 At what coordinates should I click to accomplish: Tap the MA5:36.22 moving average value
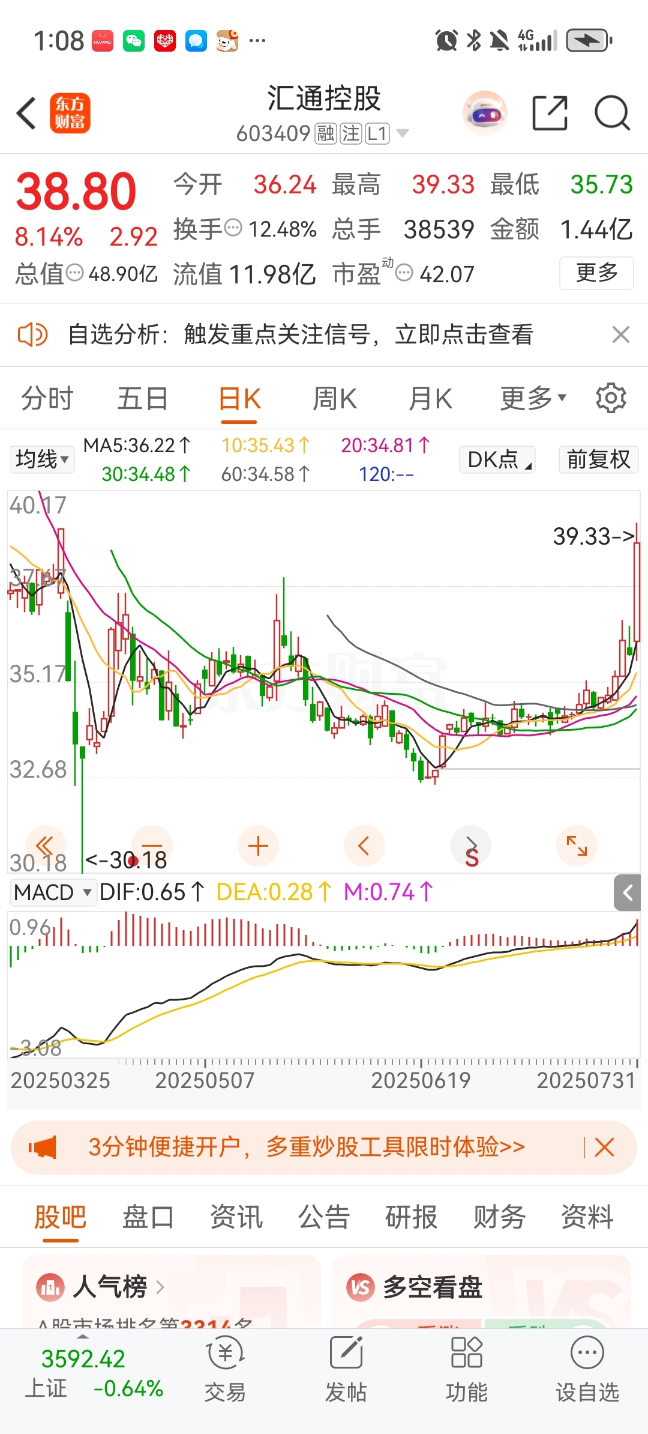[137, 446]
